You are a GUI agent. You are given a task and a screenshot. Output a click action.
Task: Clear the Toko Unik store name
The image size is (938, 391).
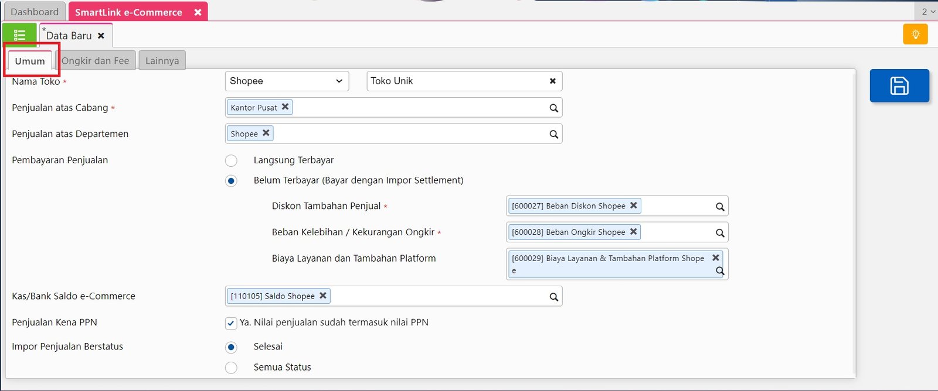[x=552, y=81]
